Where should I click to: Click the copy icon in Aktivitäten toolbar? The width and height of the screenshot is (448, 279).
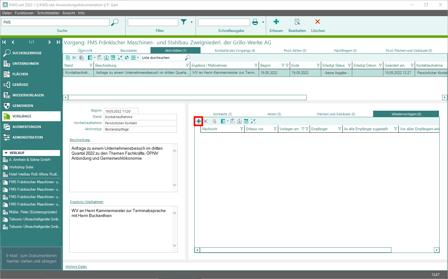68,58
